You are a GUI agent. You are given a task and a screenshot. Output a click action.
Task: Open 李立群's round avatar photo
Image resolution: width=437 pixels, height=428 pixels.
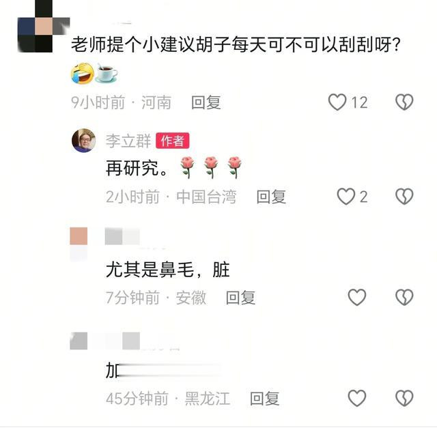tap(83, 141)
